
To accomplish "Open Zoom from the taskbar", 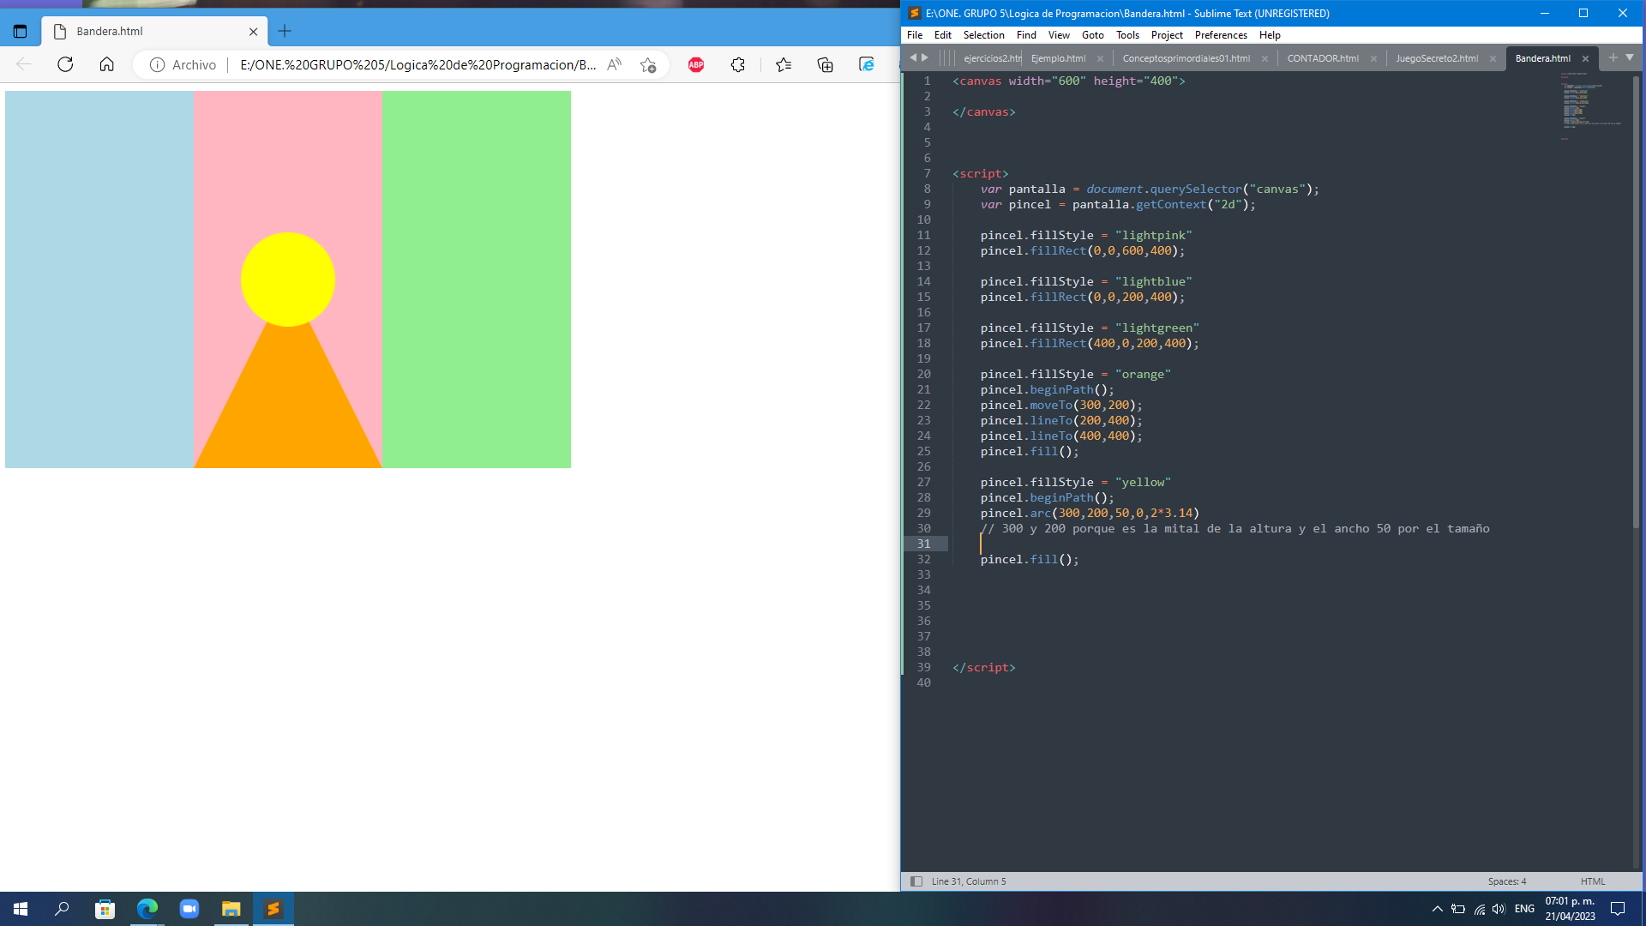I will pyautogui.click(x=189, y=909).
